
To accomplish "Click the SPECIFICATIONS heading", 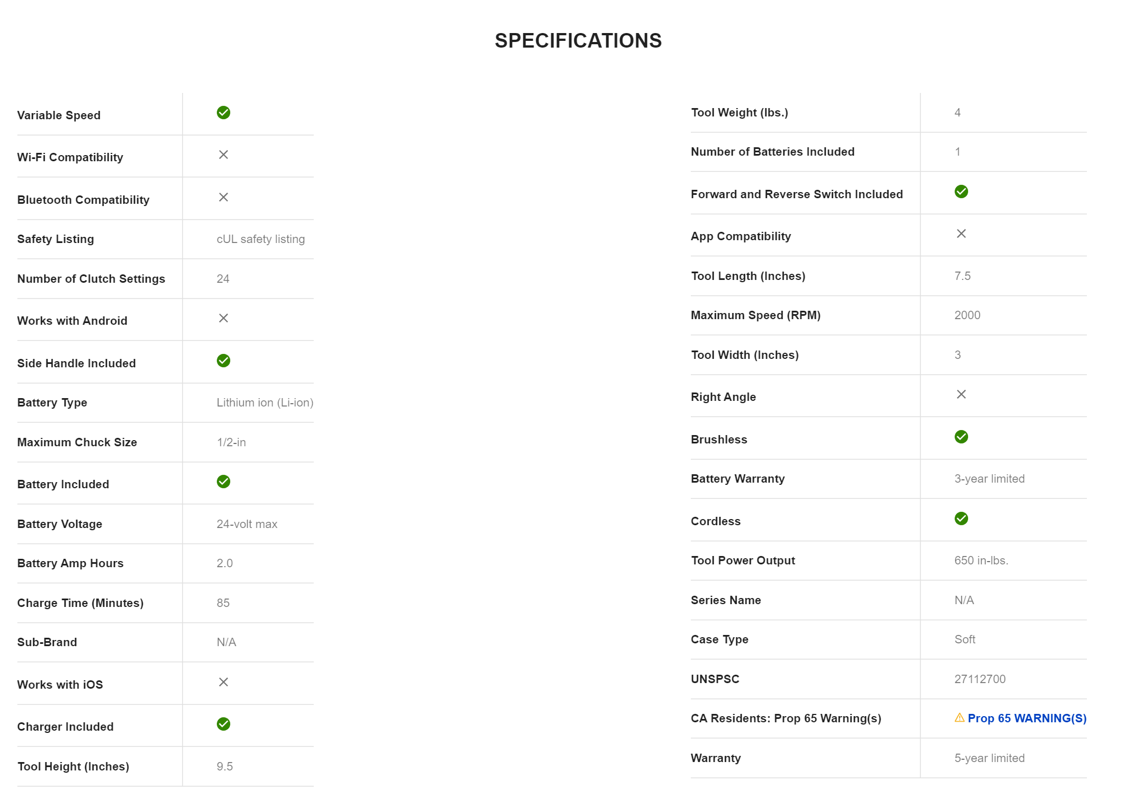I will click(578, 41).
